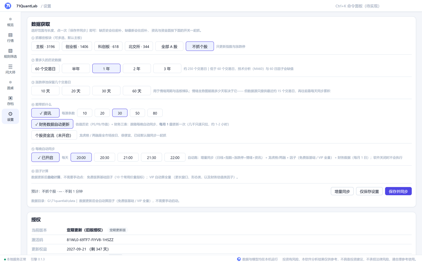This screenshot has width=422, height=263.
Task: Select the 北交所 · 344 board
Action: point(139,47)
